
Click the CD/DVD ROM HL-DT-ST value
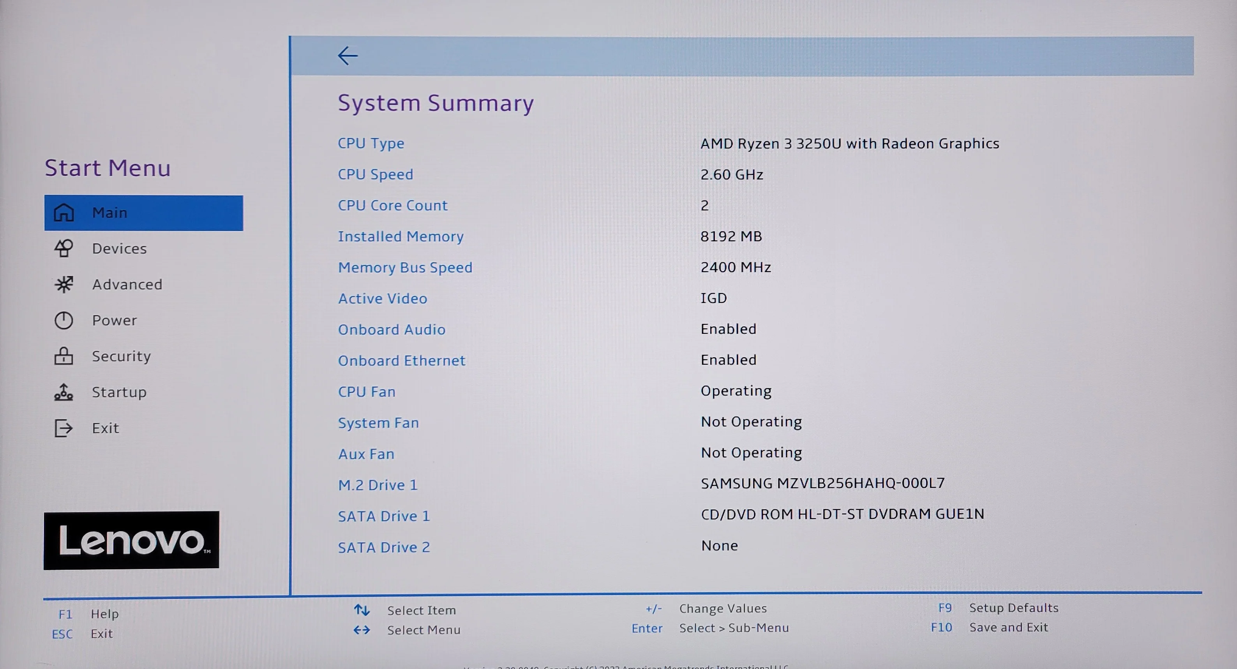coord(843,514)
